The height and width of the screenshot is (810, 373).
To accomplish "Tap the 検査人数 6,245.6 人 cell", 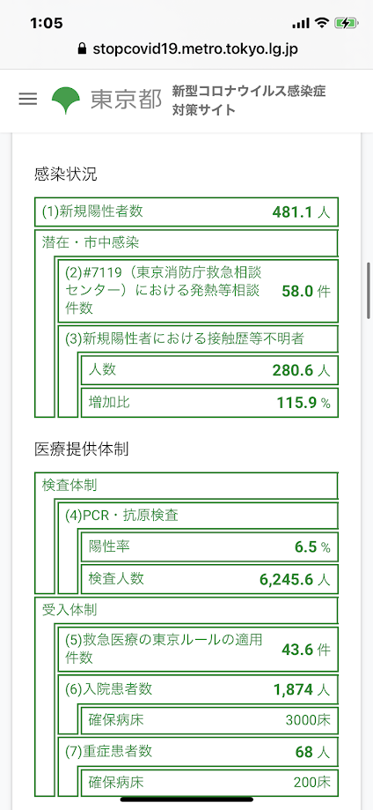I will [209, 580].
